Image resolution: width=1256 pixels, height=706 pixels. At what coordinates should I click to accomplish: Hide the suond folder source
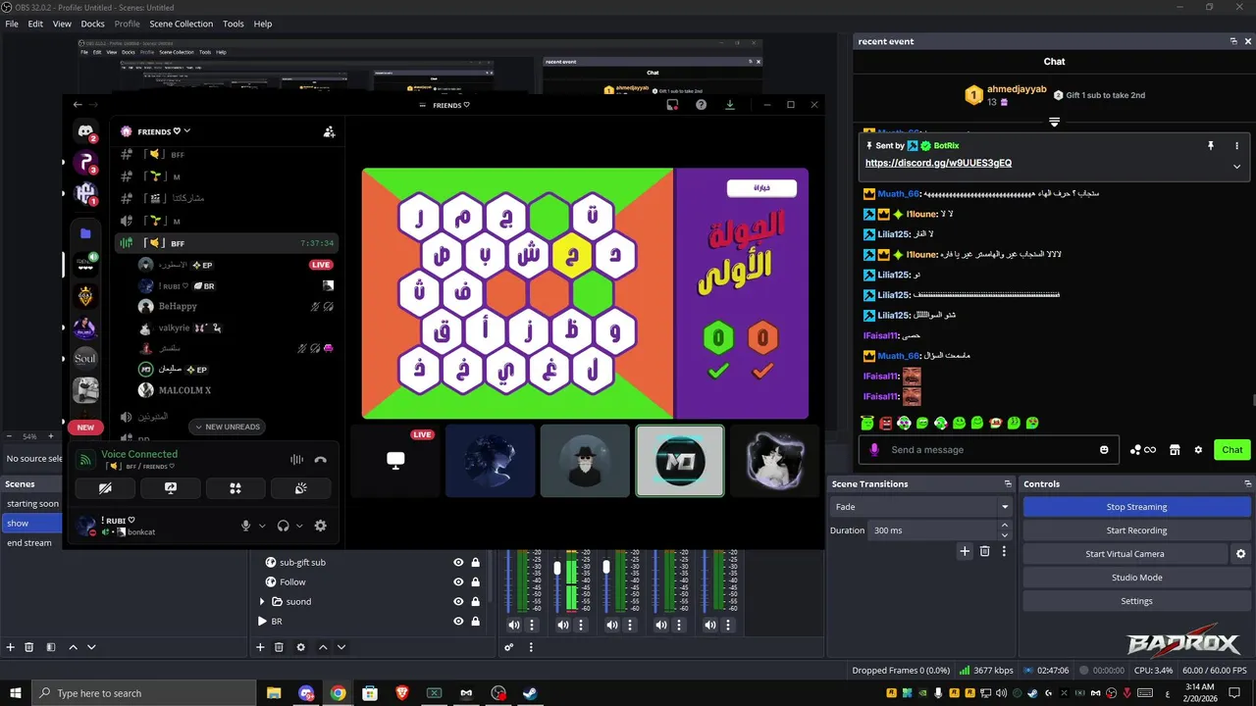point(458,602)
